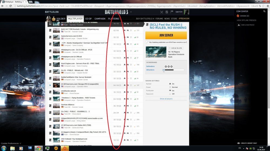Click Add as favorite button
270x151 pixels.
(x=175, y=48)
